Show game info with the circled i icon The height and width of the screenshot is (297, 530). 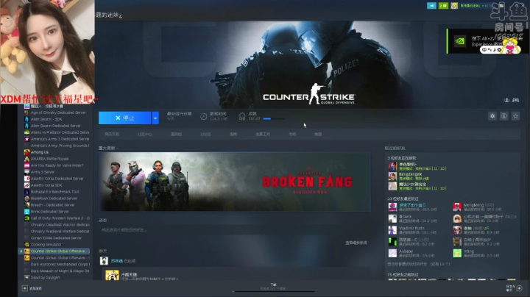click(x=504, y=116)
